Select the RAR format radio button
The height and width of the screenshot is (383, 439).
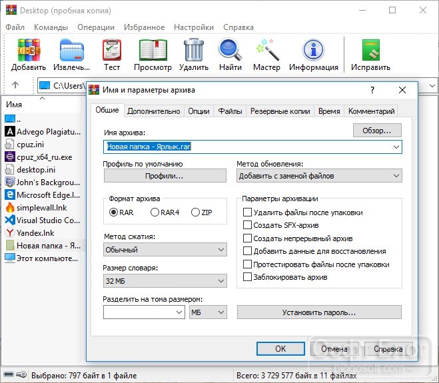click(113, 212)
